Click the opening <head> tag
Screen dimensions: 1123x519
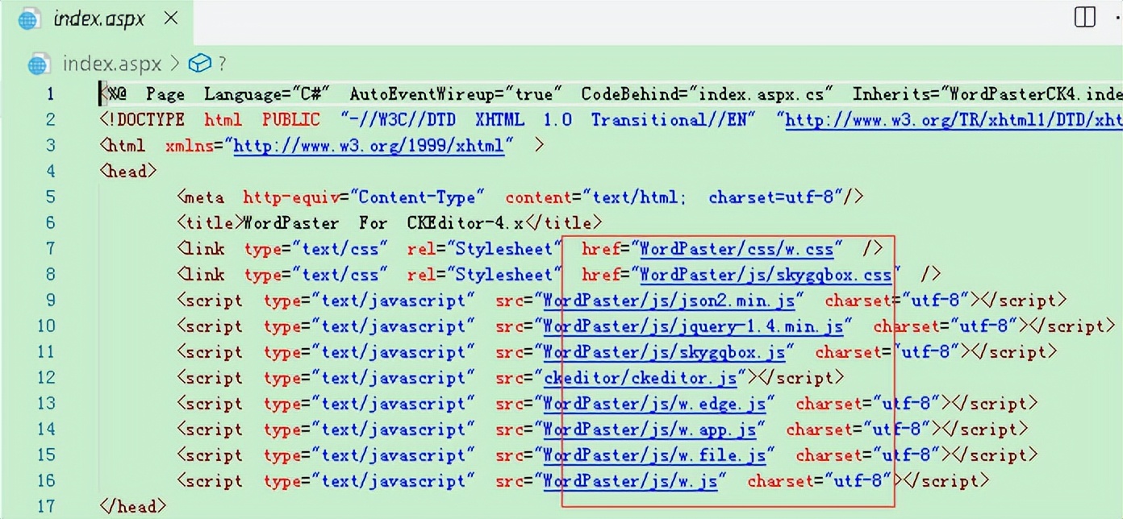tap(128, 172)
